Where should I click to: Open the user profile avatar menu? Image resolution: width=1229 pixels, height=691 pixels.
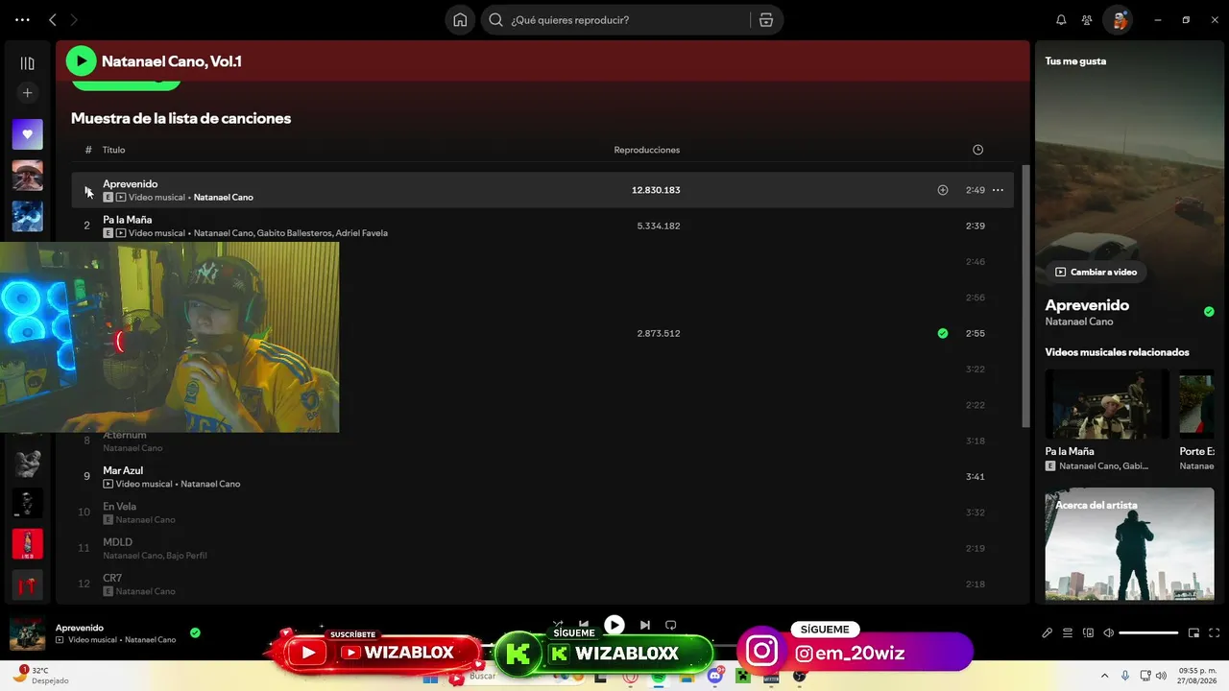pos(1118,20)
